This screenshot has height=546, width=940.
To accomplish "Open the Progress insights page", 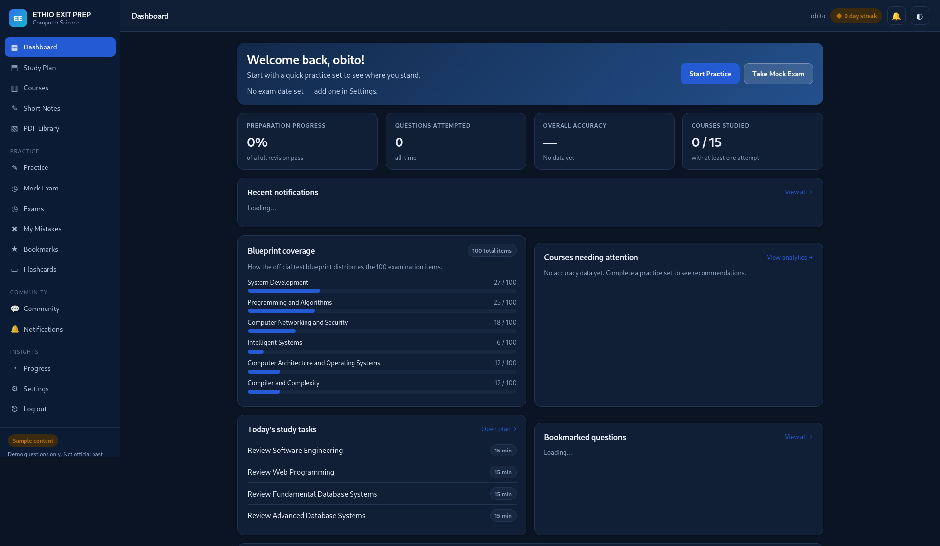I will pyautogui.click(x=60, y=368).
